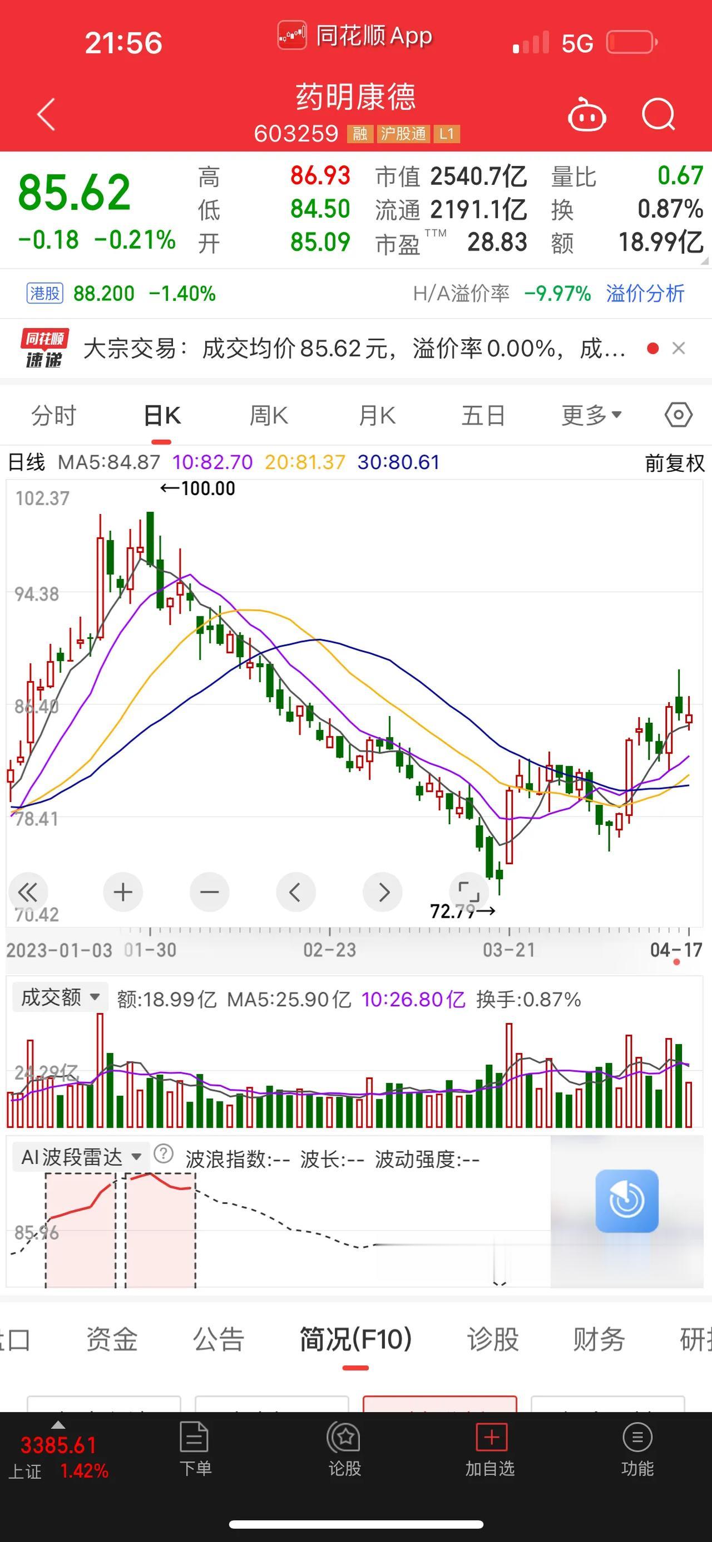Open stock search magnifier icon
The width and height of the screenshot is (712, 1542).
[658, 114]
